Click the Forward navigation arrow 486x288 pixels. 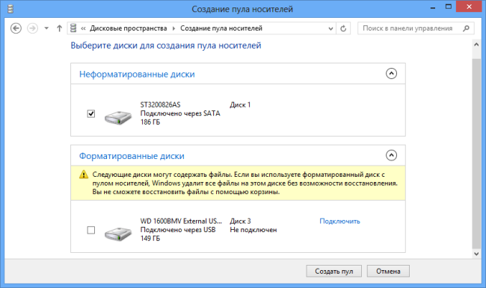click(32, 28)
